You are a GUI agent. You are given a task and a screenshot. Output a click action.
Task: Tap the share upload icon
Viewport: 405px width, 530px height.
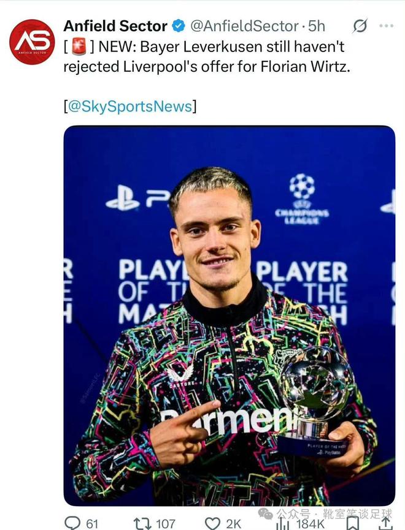coord(385,523)
